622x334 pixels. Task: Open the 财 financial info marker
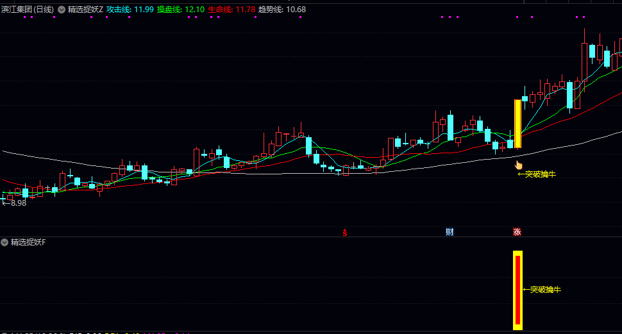coord(450,232)
